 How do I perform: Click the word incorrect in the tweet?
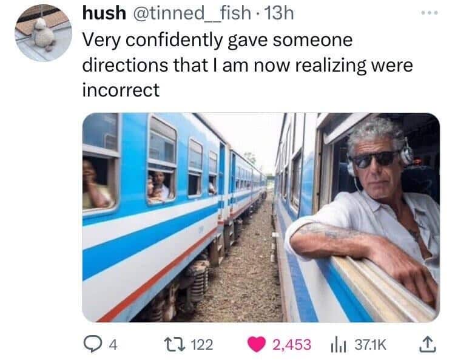pyautogui.click(x=121, y=90)
